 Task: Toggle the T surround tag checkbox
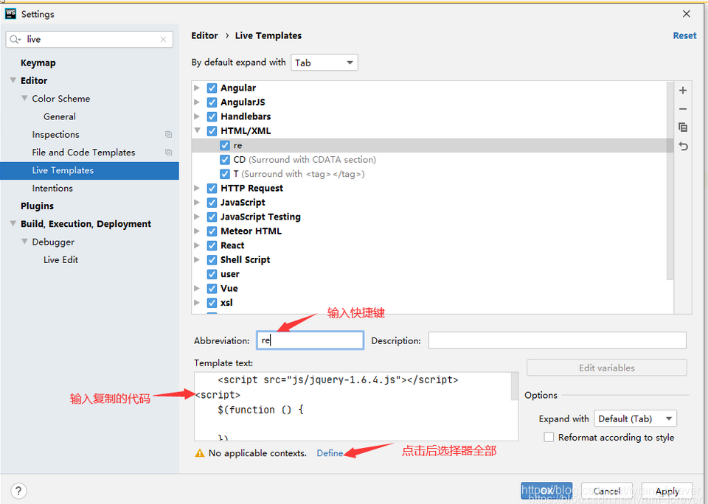coord(225,174)
